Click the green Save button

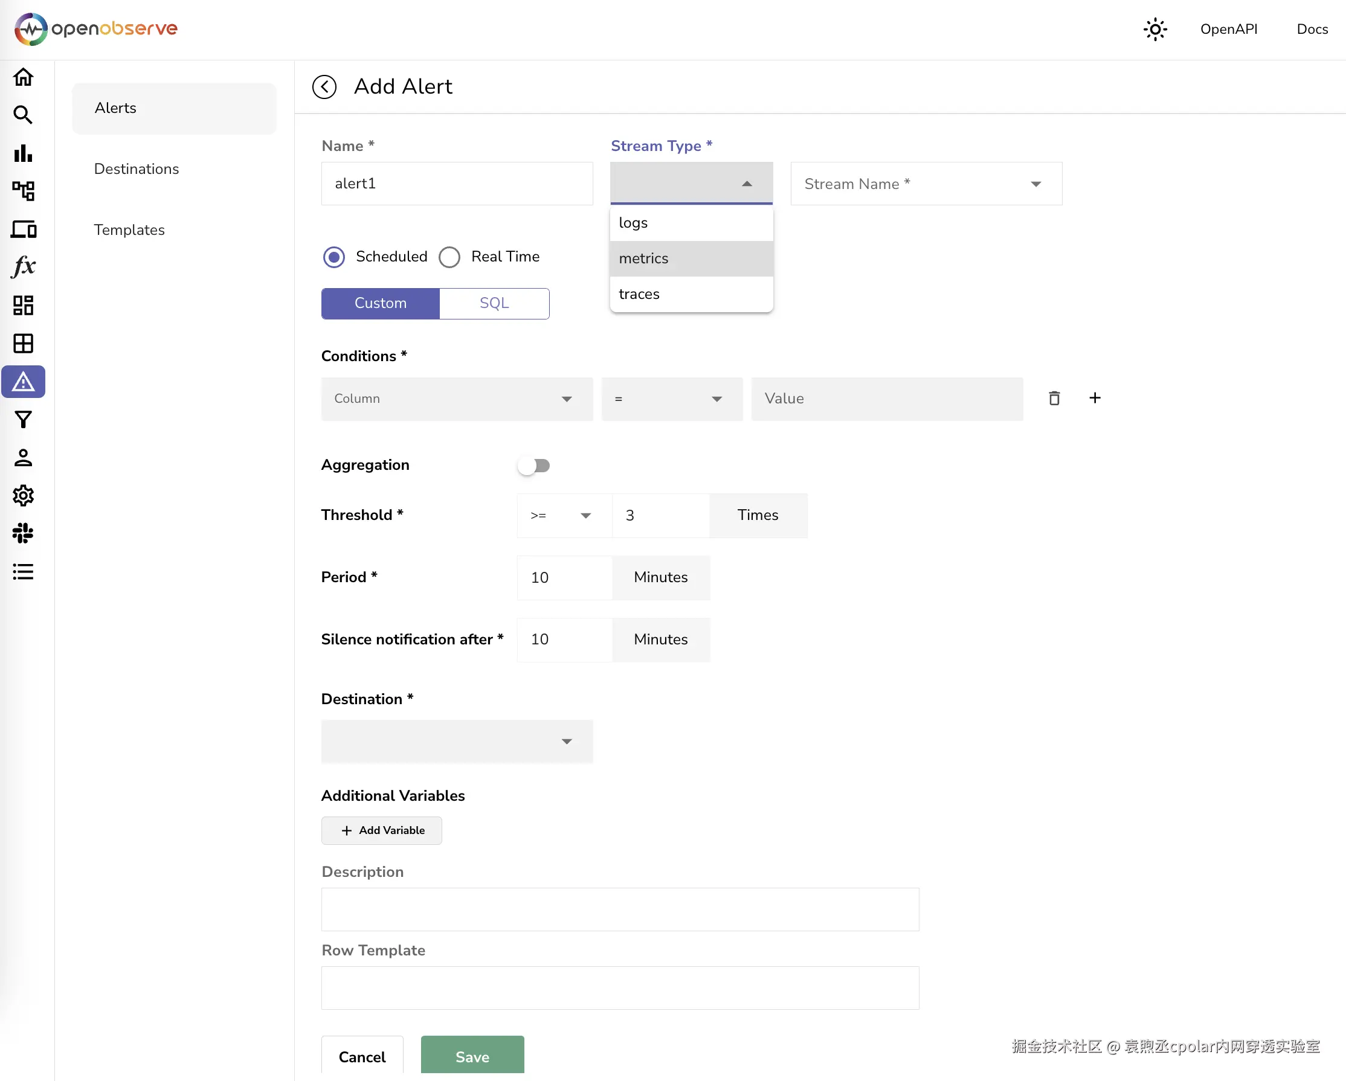pos(472,1056)
